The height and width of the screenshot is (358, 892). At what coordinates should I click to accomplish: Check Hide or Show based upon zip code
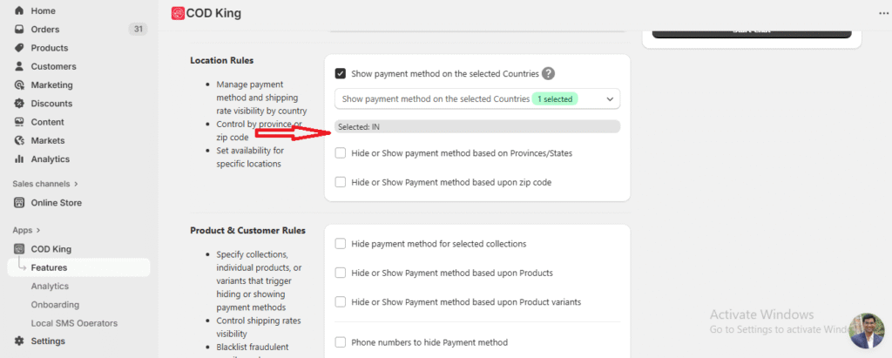point(341,182)
